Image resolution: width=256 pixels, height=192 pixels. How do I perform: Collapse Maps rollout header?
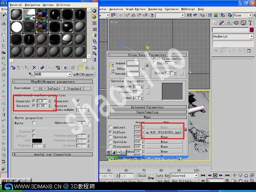[x=147, y=117]
